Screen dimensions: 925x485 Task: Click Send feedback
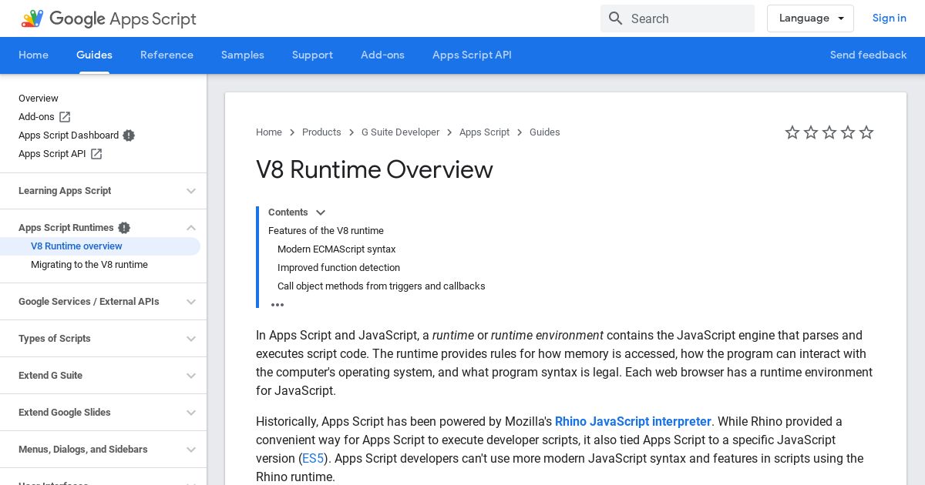click(868, 55)
